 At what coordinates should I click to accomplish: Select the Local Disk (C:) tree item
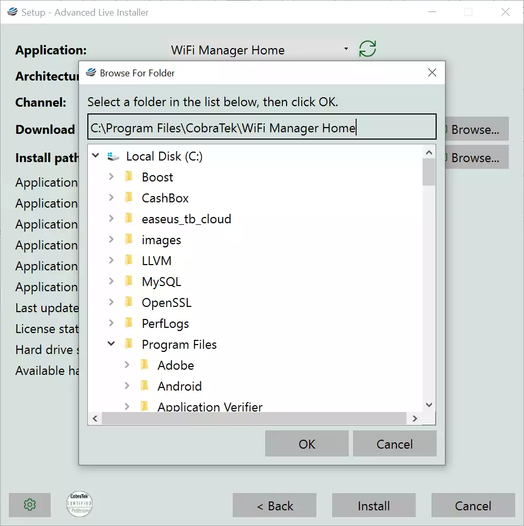[x=164, y=156]
